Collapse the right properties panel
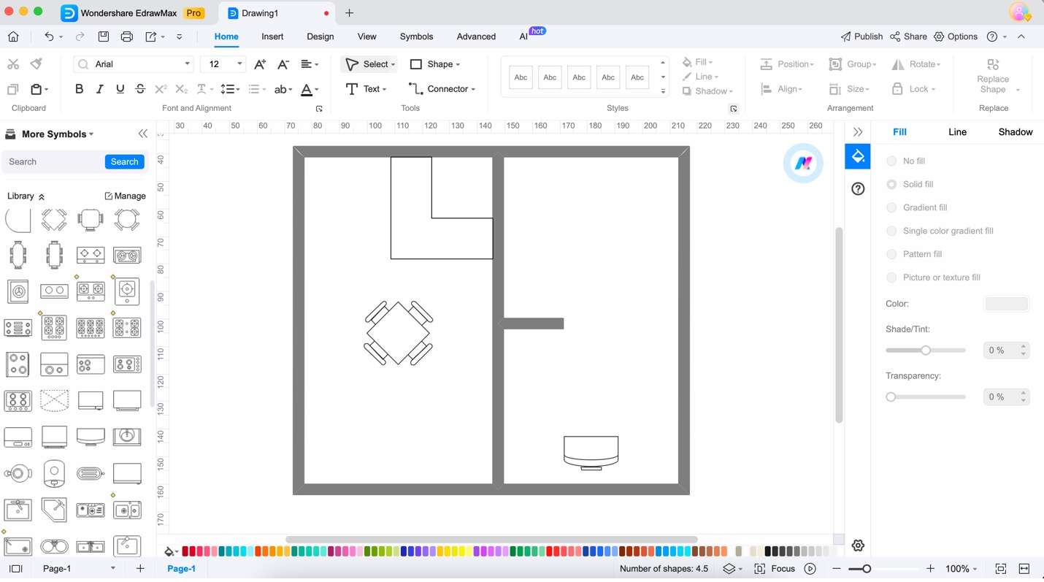Viewport: 1044px width, 582px height. (858, 132)
